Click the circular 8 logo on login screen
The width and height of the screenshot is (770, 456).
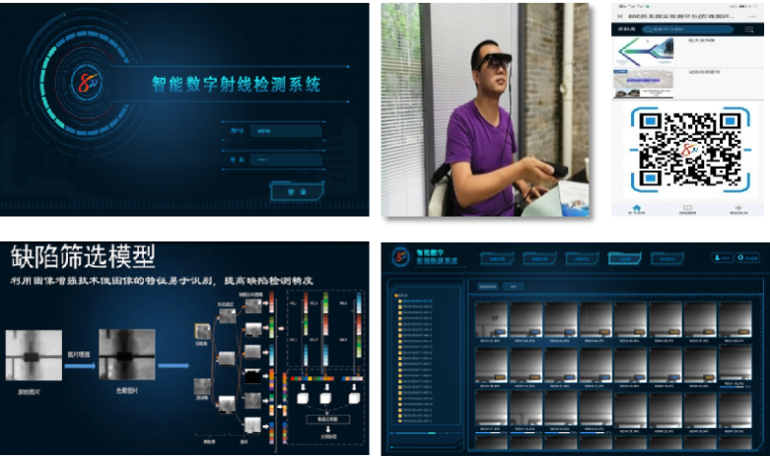(x=87, y=82)
